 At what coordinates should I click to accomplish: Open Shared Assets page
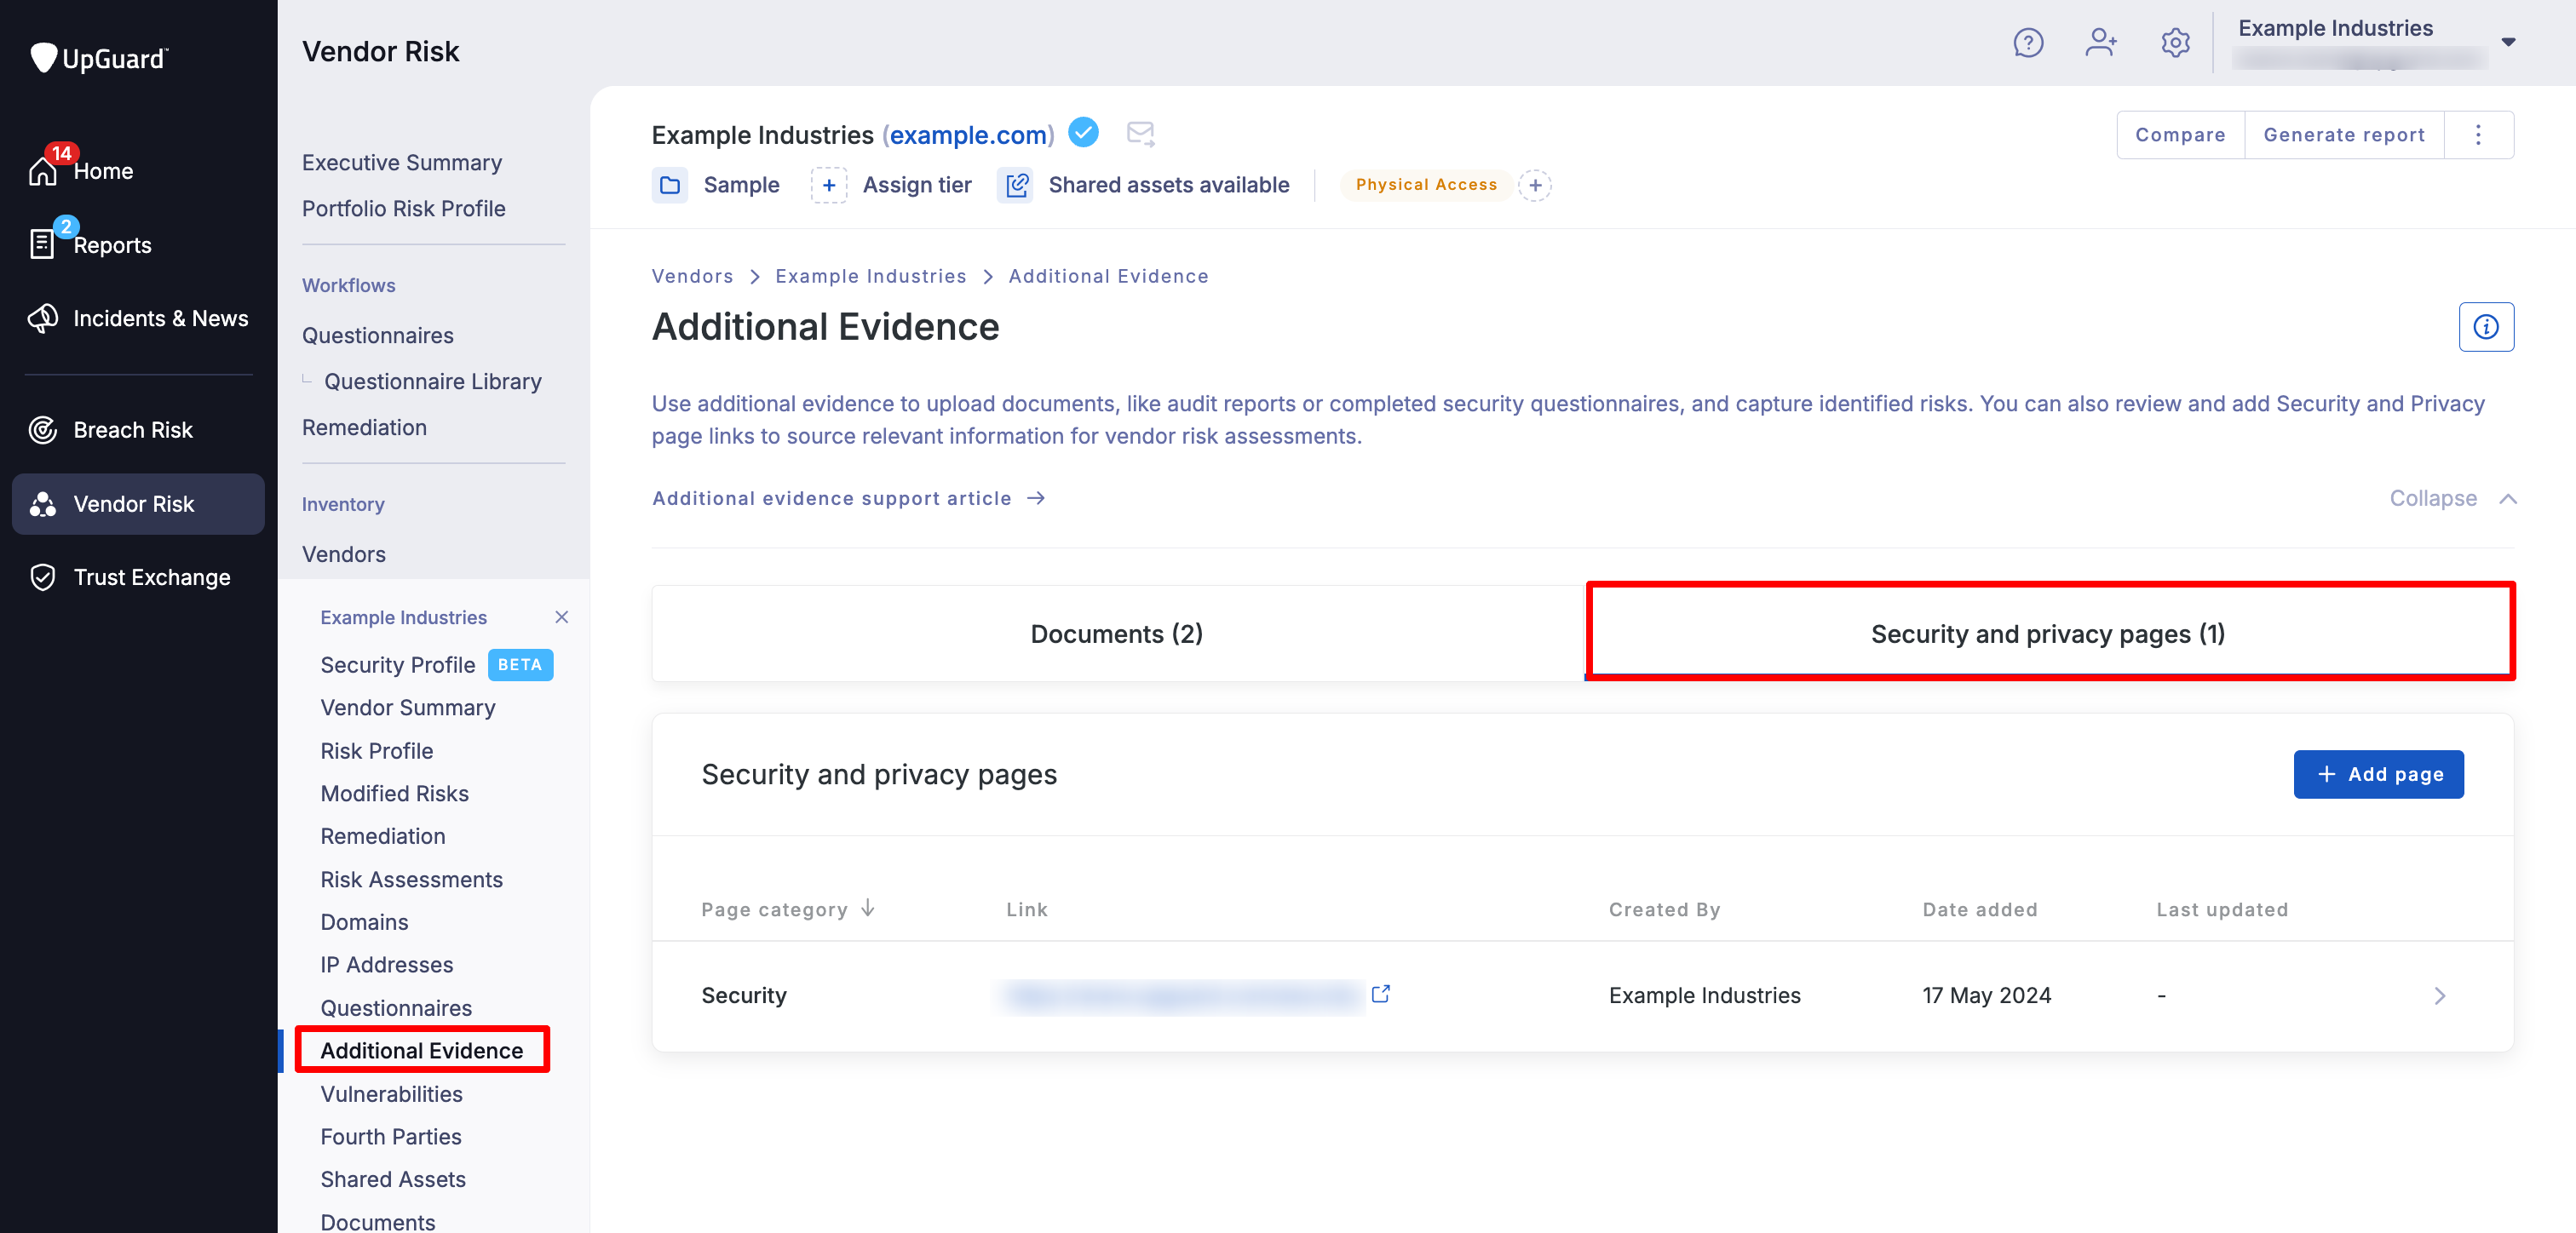tap(393, 1179)
